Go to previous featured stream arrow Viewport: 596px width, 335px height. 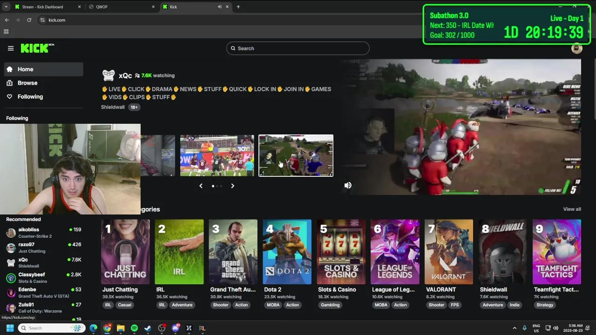pyautogui.click(x=201, y=186)
